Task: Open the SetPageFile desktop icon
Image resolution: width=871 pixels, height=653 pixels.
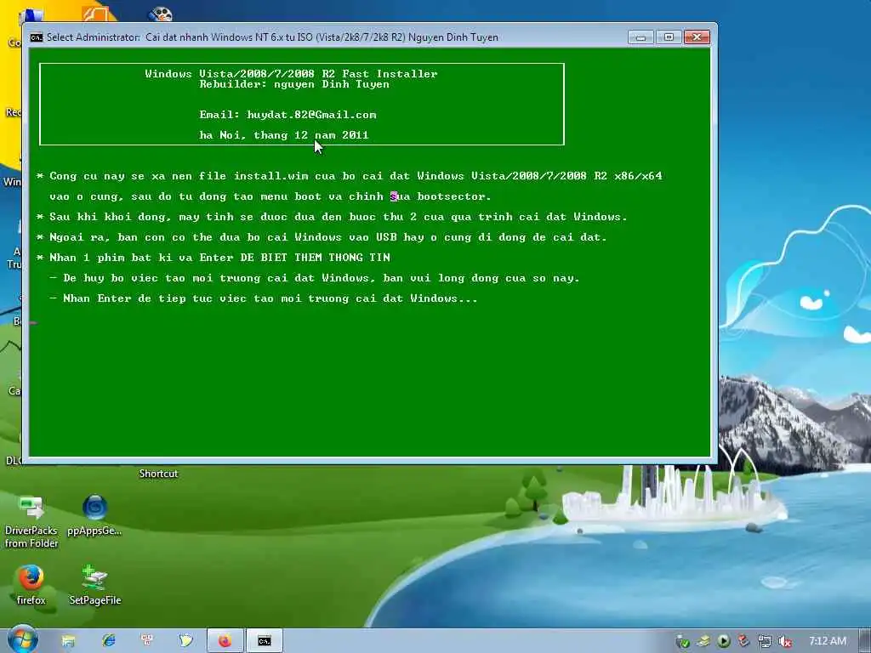Action: tap(95, 585)
